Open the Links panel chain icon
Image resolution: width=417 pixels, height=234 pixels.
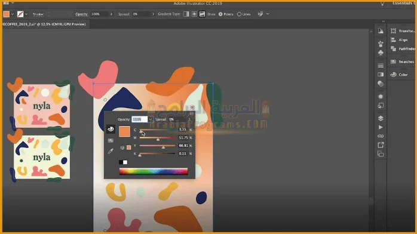381,136
